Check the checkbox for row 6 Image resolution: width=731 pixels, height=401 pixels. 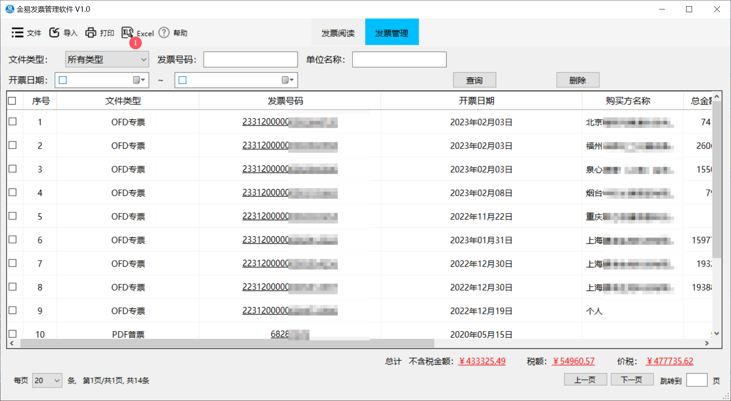tap(13, 240)
